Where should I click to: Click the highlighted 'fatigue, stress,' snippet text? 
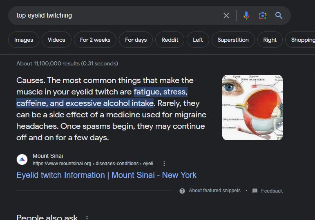pyautogui.click(x=161, y=92)
